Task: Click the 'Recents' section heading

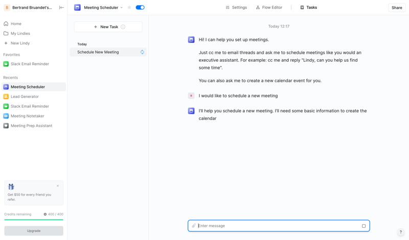Action: pos(10,78)
